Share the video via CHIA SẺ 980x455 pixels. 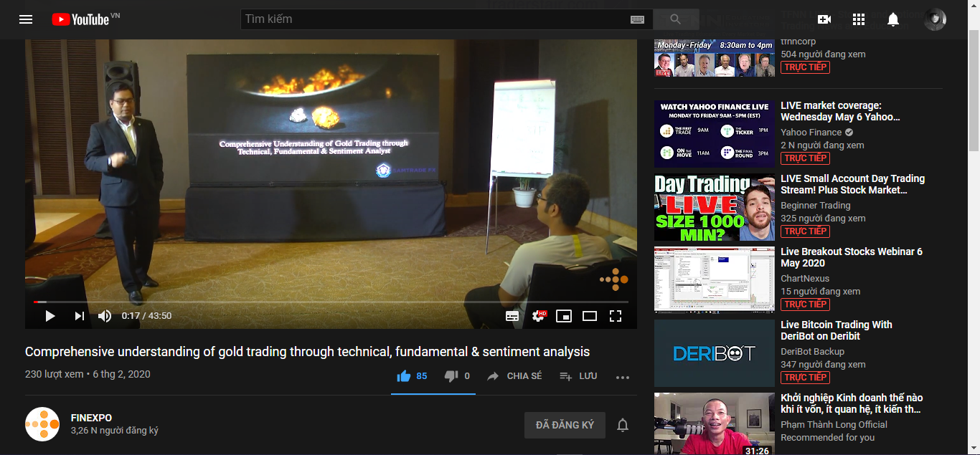pyautogui.click(x=514, y=376)
